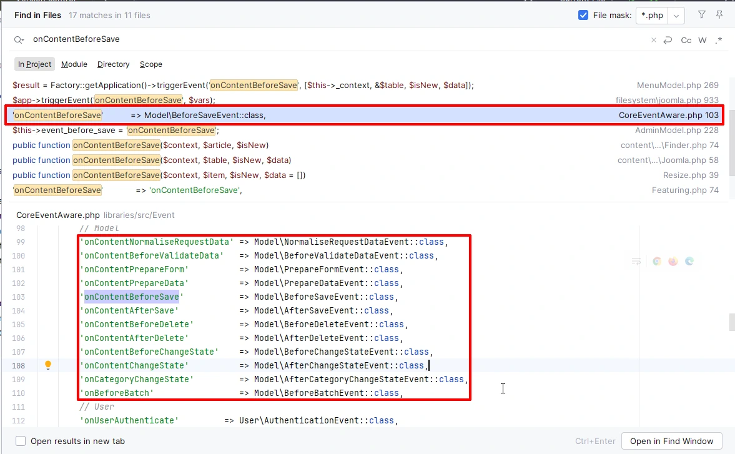Screen dimensions: 735x454
Task: Click the lightbulb on line 108
Action: click(x=48, y=365)
